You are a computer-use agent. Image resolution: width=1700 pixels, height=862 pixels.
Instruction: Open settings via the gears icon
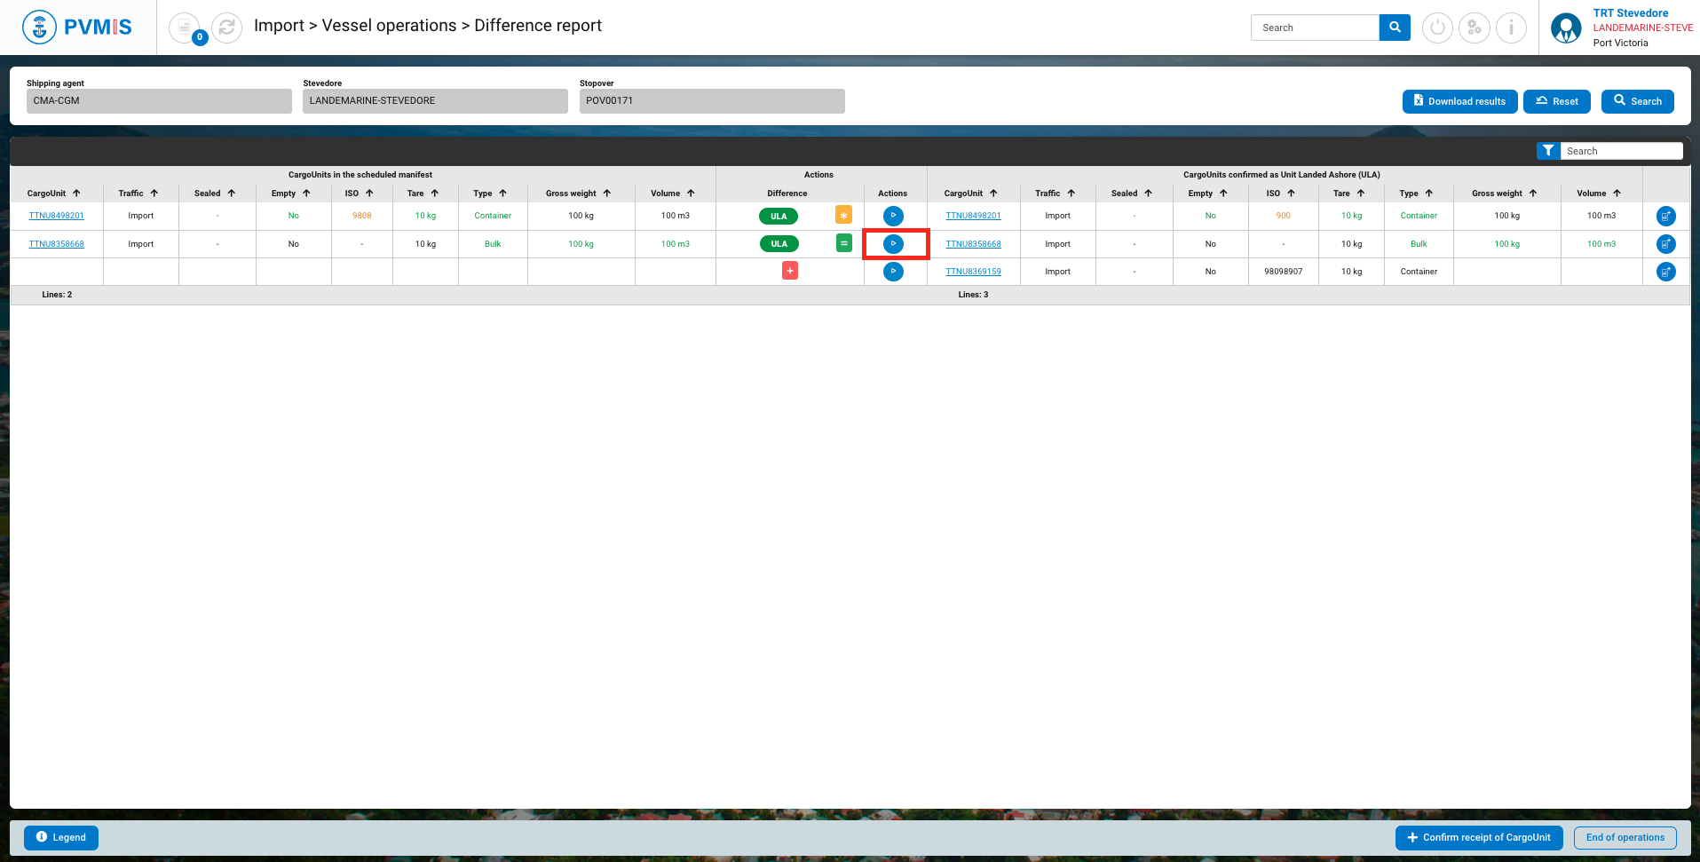(x=1475, y=28)
